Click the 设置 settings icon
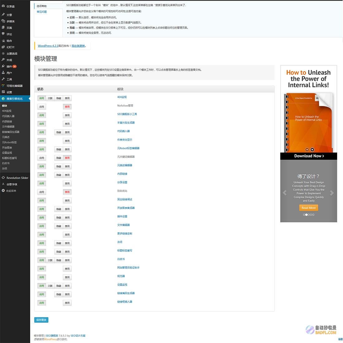Image resolution: width=343 pixels, height=343 pixels. pos(3,92)
